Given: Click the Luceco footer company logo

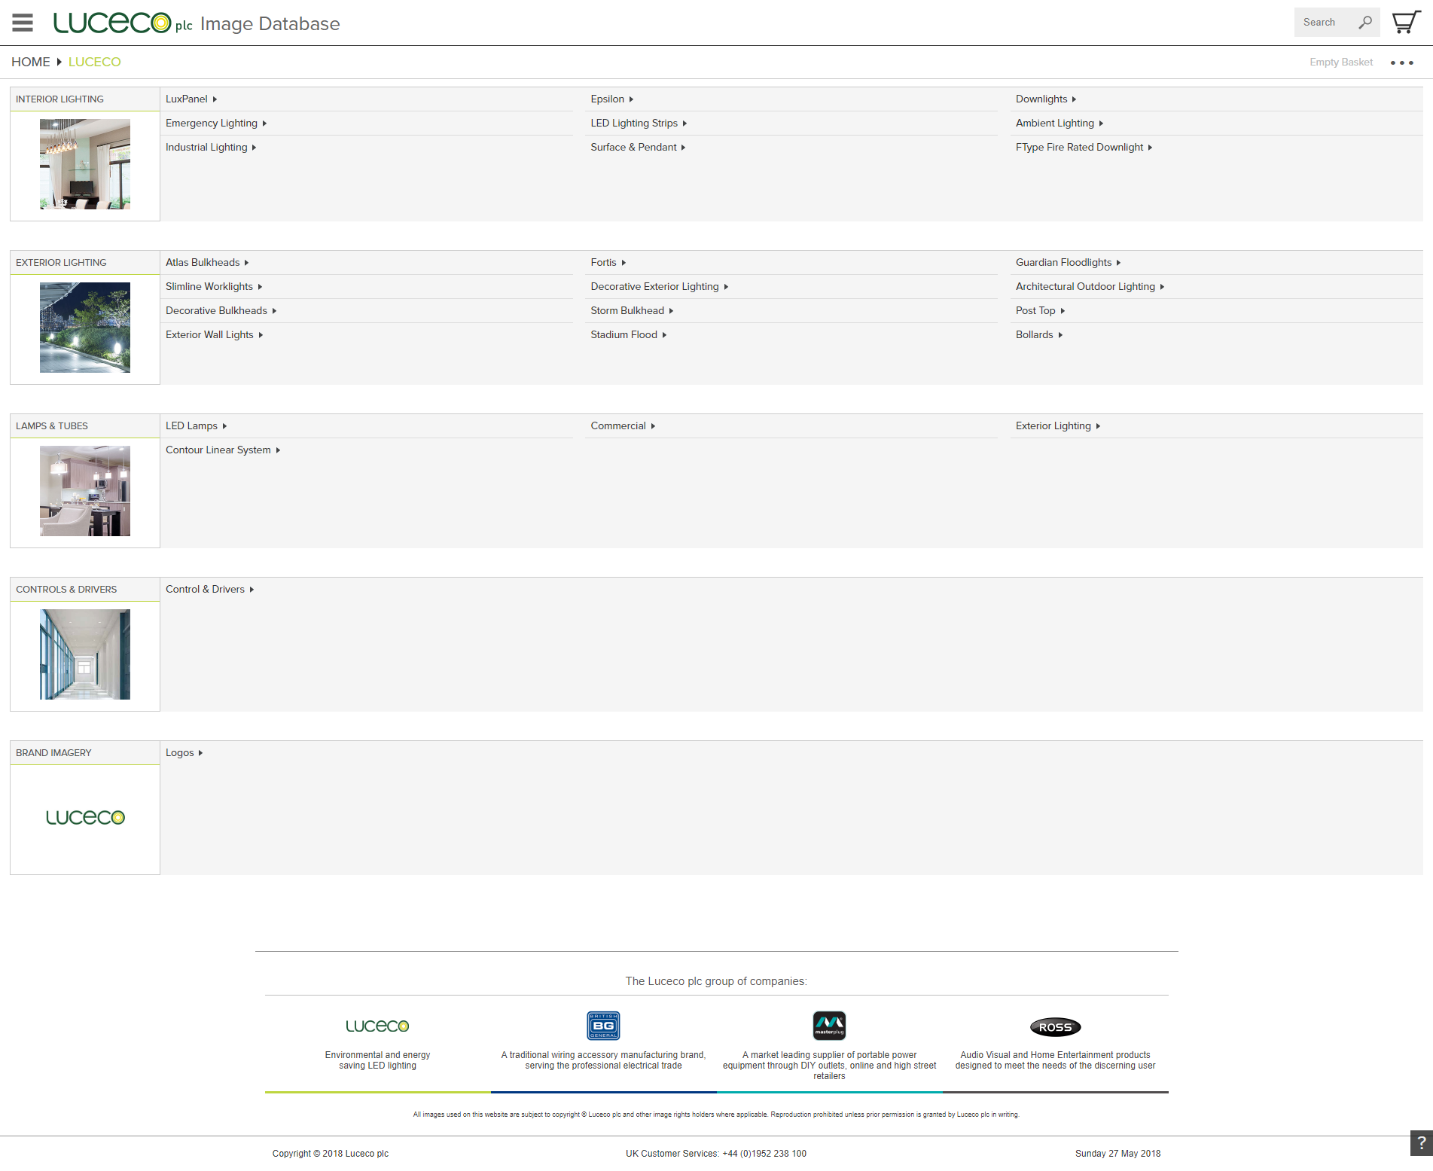Looking at the screenshot, I should 377,1026.
